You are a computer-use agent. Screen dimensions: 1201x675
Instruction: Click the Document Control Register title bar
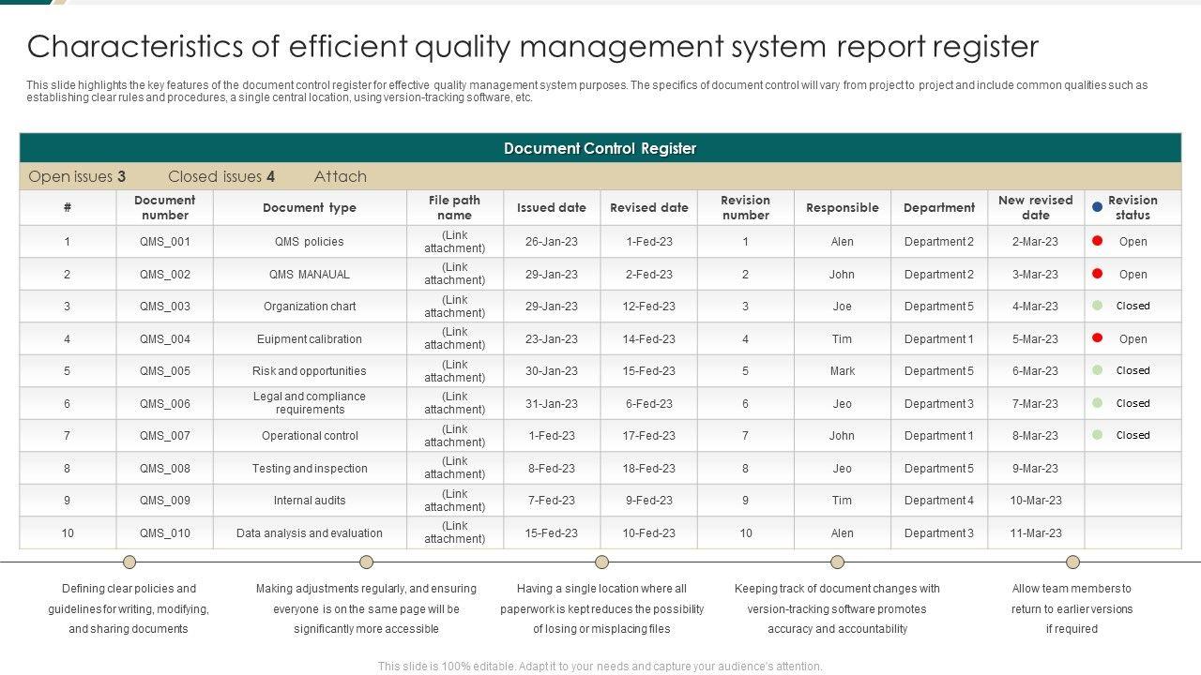pyautogui.click(x=600, y=148)
